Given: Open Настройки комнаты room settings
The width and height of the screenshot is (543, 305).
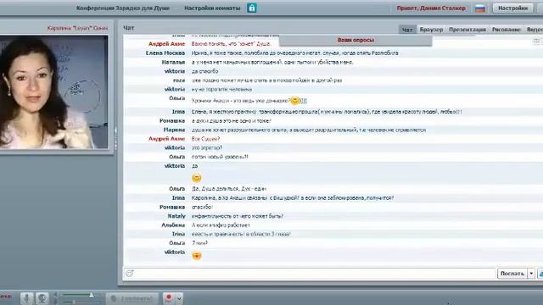Looking at the screenshot, I should click(212, 8).
